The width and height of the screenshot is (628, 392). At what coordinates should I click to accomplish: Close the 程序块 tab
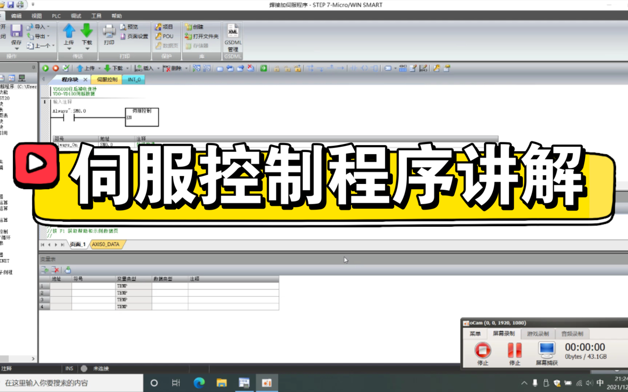pos(85,79)
